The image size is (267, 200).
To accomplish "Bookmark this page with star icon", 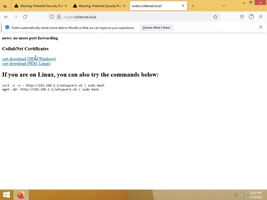I will 215,17.
